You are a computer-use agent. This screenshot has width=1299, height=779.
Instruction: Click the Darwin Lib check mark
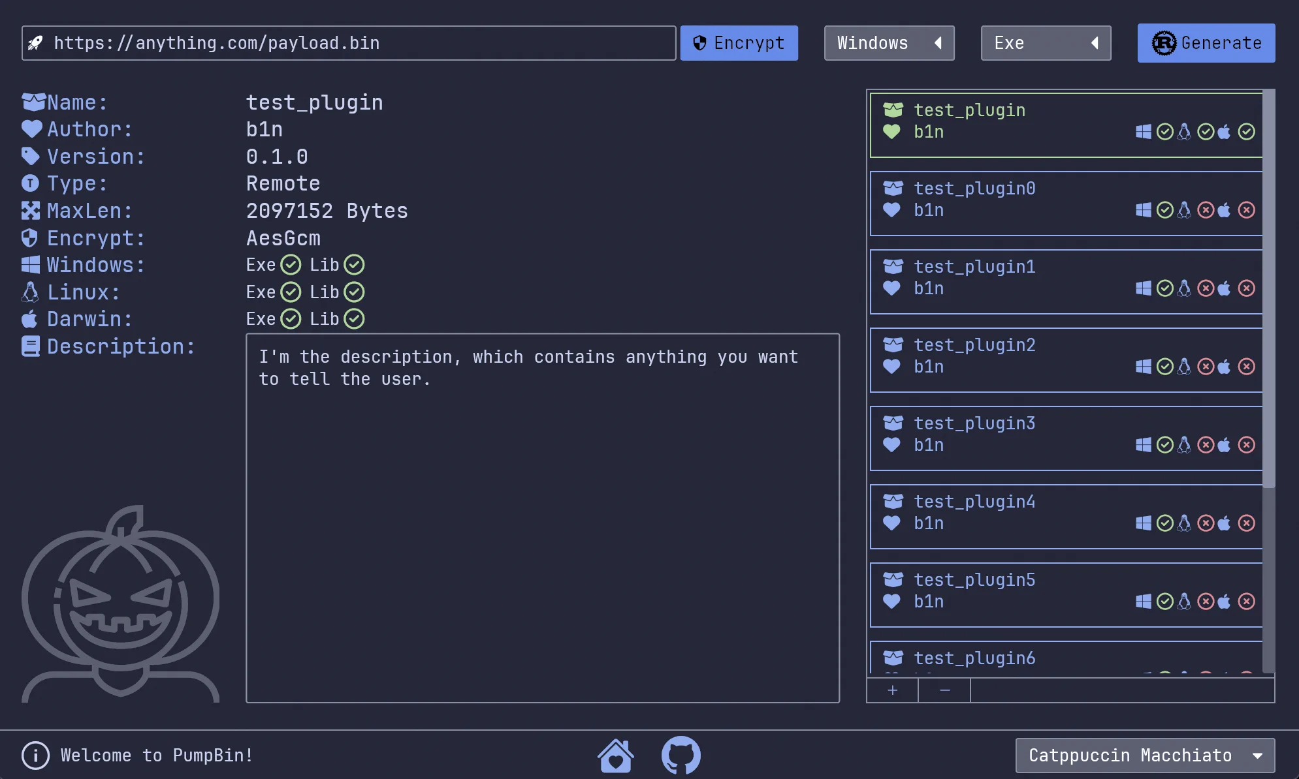coord(354,319)
